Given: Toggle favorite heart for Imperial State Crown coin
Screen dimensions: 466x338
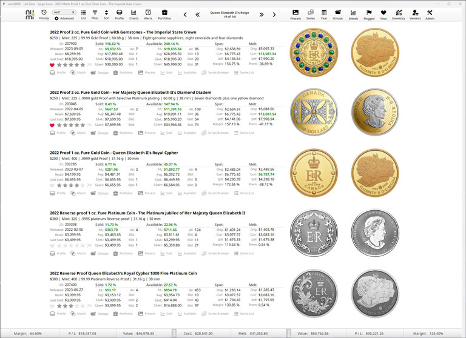Looking at the screenshot, I should (x=52, y=65).
